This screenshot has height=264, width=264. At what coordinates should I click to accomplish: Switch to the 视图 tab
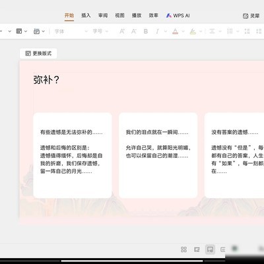pos(119,15)
